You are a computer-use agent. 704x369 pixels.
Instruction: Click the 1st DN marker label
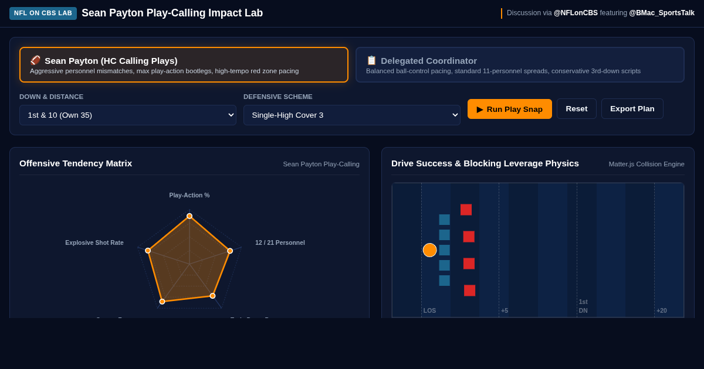(x=583, y=306)
